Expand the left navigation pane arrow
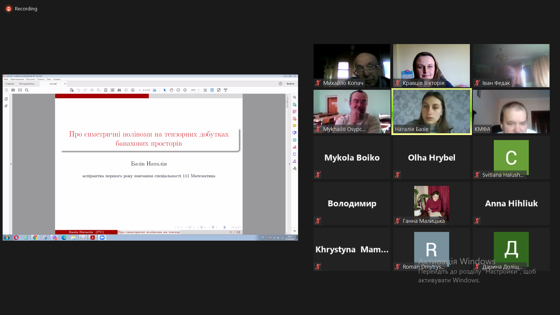This screenshot has height=315, width=560. (11, 164)
